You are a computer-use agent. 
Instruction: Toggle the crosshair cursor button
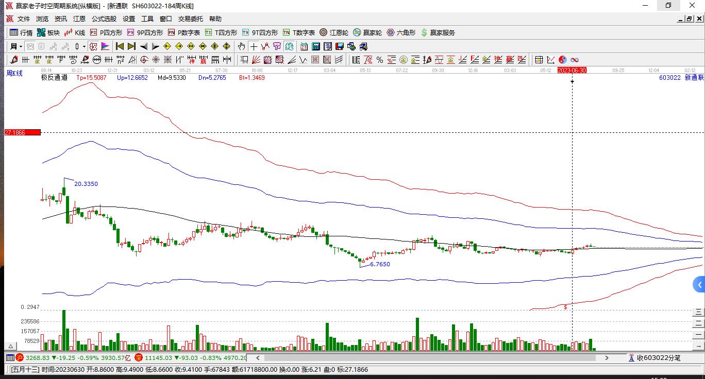tap(254, 46)
